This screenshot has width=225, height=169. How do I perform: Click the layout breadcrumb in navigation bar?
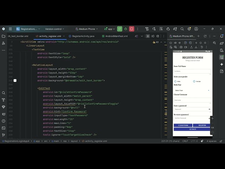click(x=74, y=141)
